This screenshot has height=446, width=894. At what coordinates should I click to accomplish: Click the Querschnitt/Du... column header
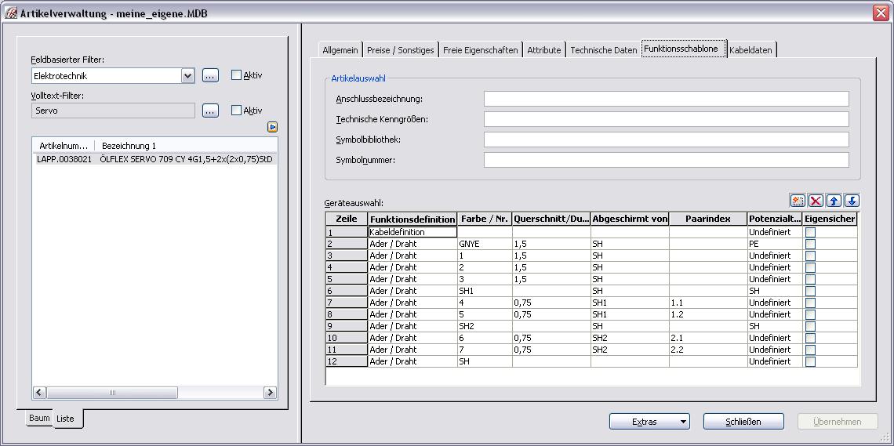551,219
